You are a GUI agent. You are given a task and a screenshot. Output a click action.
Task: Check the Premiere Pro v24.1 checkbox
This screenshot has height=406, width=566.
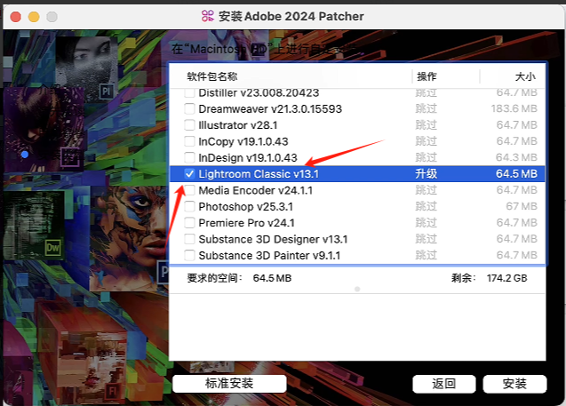[189, 223]
